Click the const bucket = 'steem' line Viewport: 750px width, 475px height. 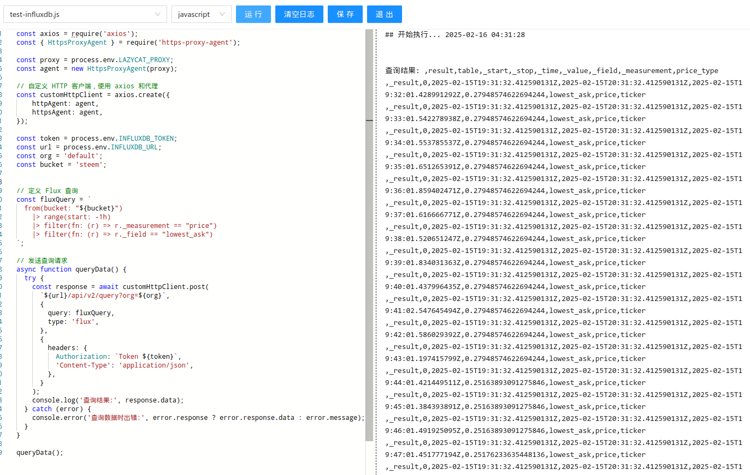61,165
